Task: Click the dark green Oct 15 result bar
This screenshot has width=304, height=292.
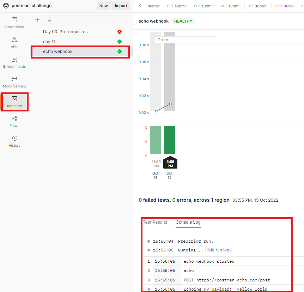Action: 170,140
